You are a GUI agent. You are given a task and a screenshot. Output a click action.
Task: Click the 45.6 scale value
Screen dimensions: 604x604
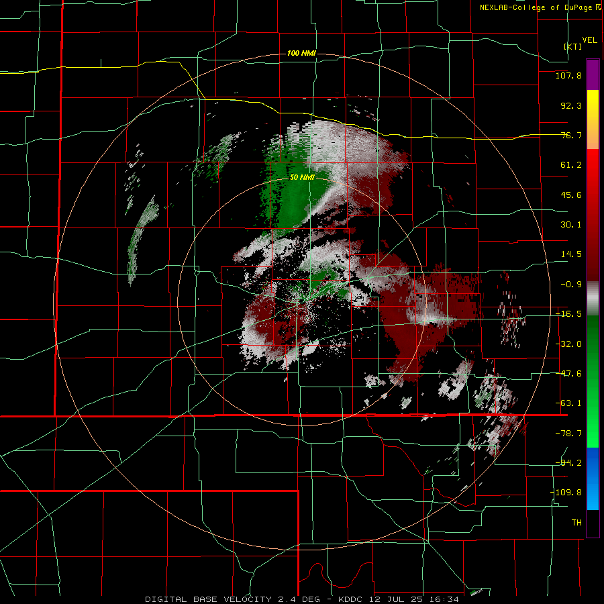click(x=571, y=195)
